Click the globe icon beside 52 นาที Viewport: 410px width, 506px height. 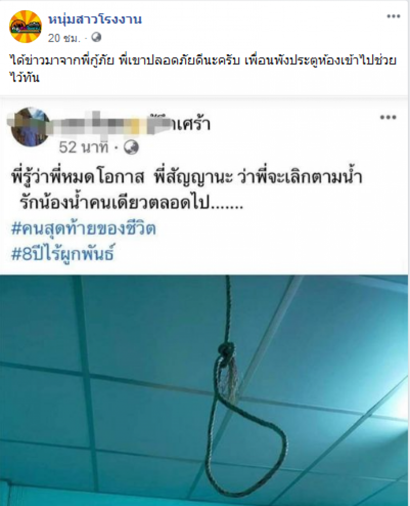point(131,147)
